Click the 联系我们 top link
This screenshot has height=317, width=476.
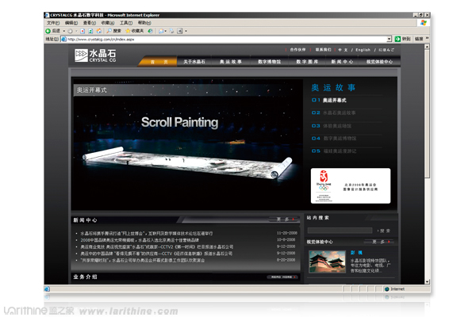click(x=324, y=50)
